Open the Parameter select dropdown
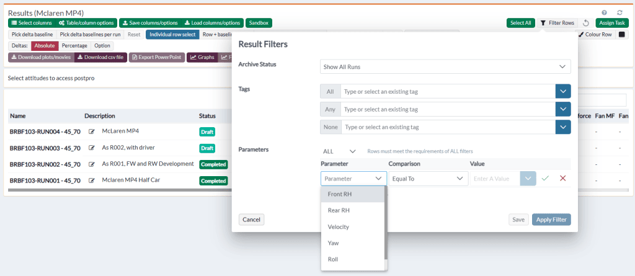The width and height of the screenshot is (635, 276). [x=353, y=179]
